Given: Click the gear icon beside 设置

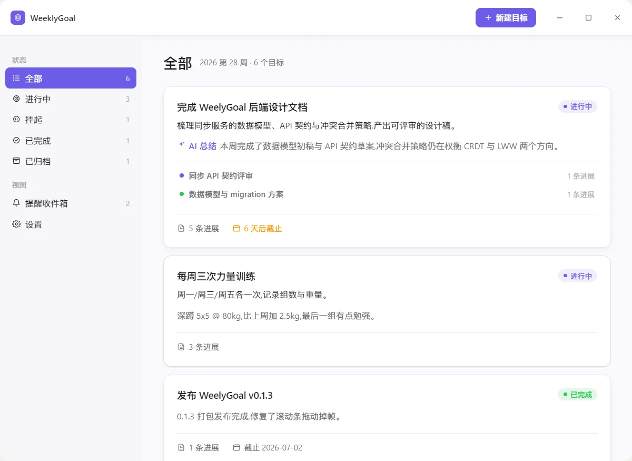Looking at the screenshot, I should (x=16, y=224).
